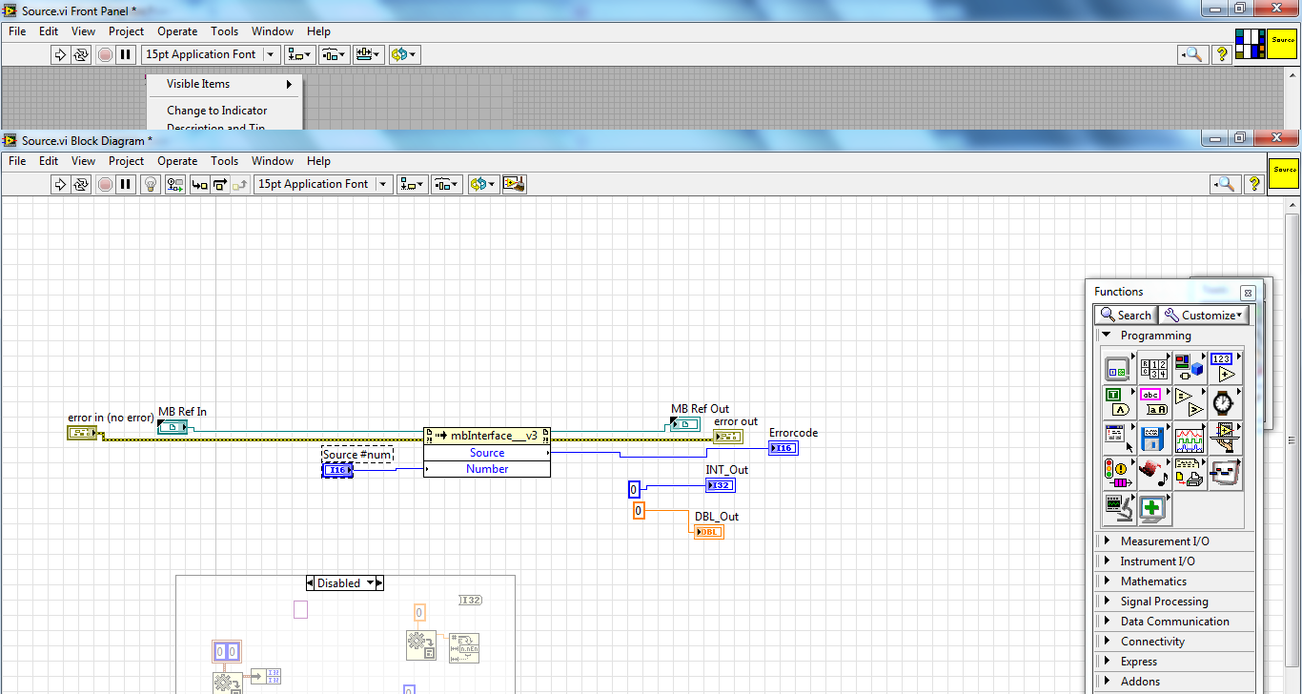Image resolution: width=1302 pixels, height=694 pixels.
Task: Click Run arrow in Block Diagram toolbar
Action: tap(59, 184)
